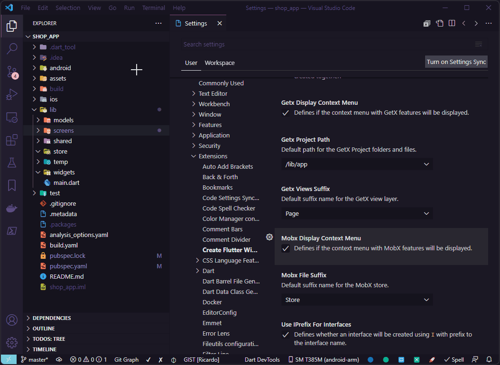Viewport: 500px width, 365px height.
Task: Split the editor to the right
Action: [452, 23]
